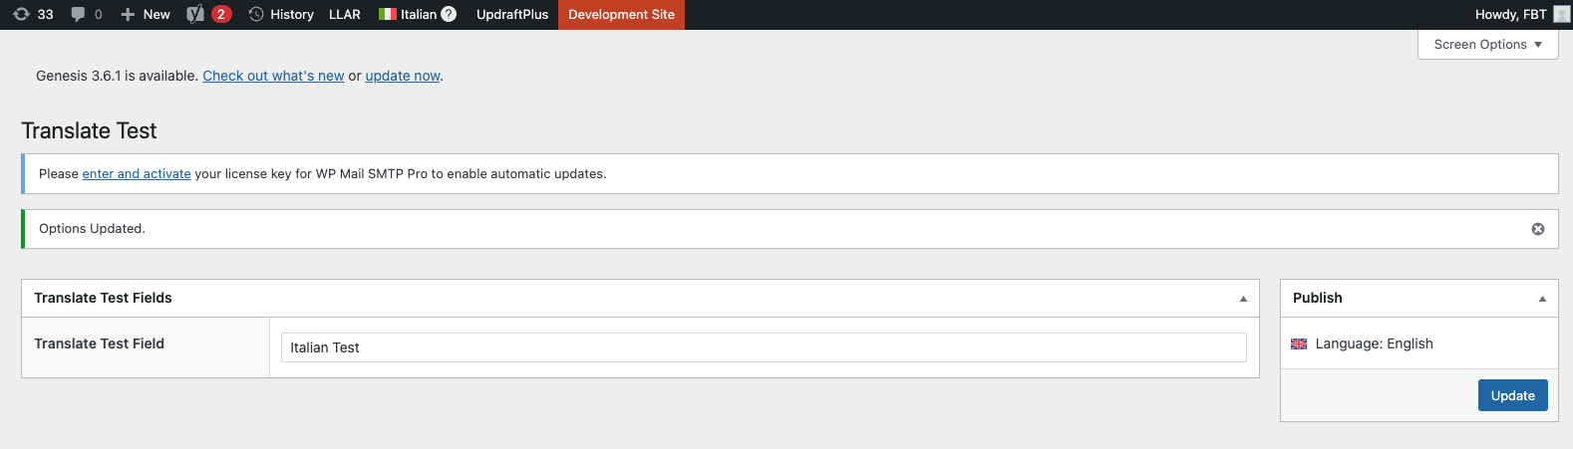Screen dimensions: 1573x449
Task: Click the updates refresh icon showing 33
Action: (x=21, y=14)
